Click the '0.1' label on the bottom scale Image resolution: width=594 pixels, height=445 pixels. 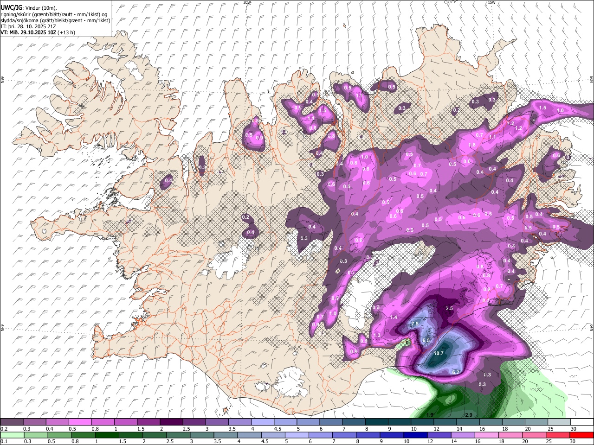pyautogui.click(x=4, y=442)
